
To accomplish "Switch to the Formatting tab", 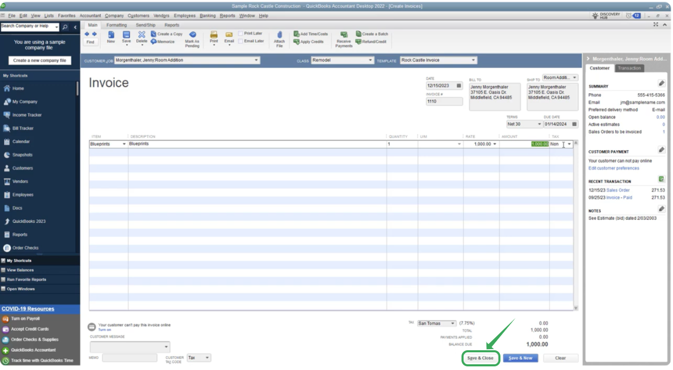I will tap(116, 25).
